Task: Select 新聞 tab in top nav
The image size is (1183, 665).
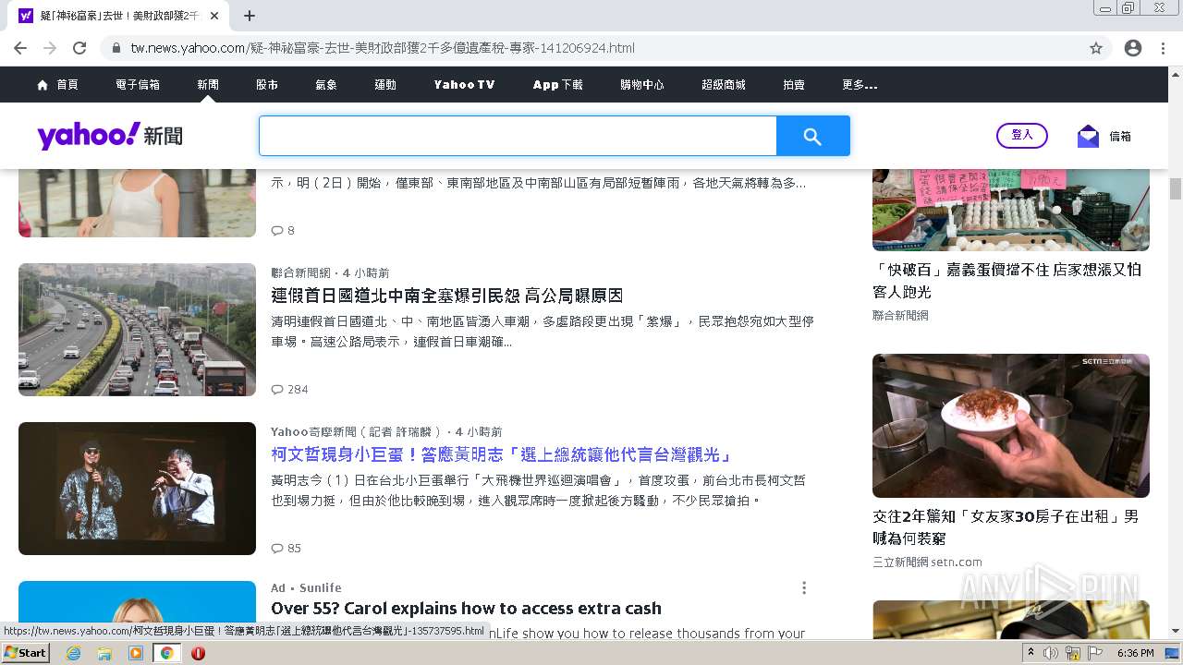Action: point(208,85)
